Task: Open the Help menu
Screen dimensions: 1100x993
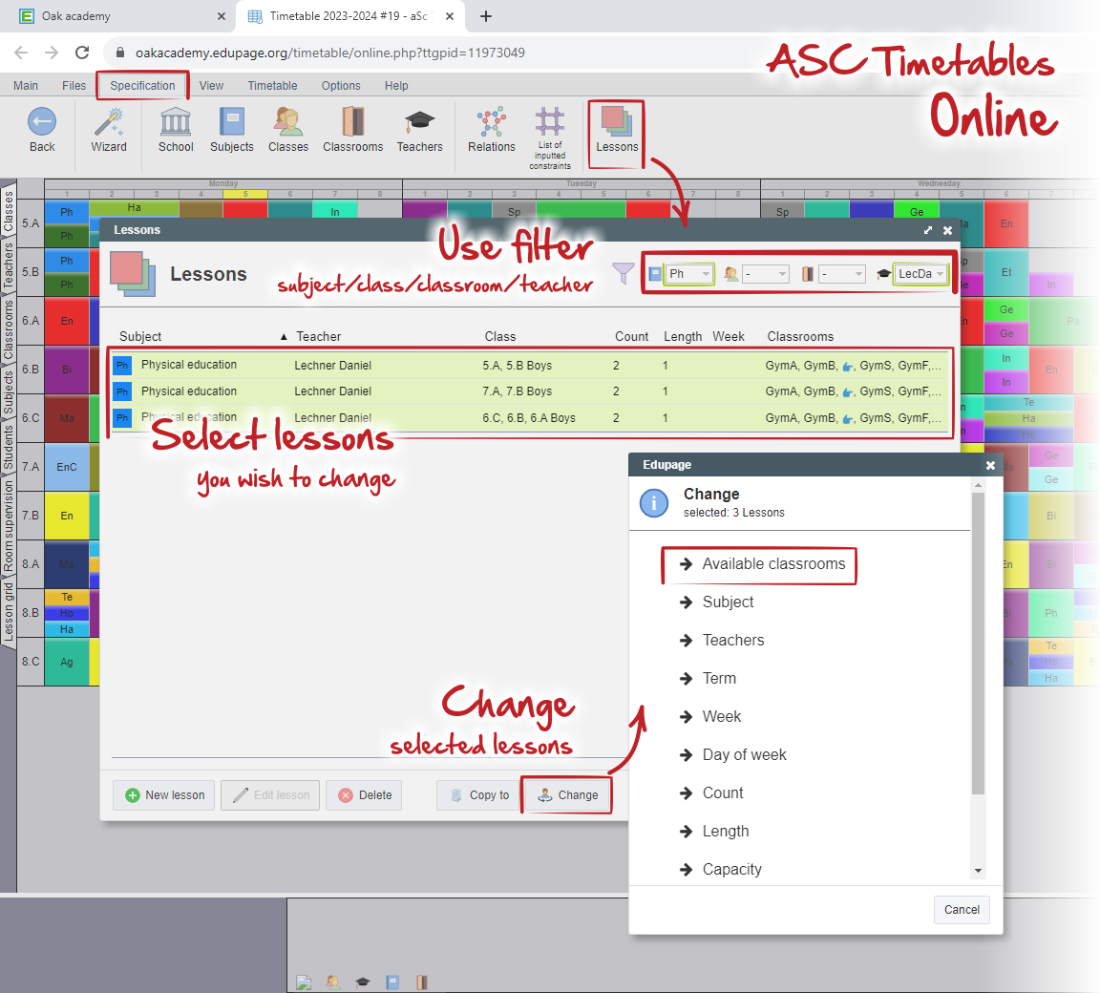Action: [x=396, y=86]
